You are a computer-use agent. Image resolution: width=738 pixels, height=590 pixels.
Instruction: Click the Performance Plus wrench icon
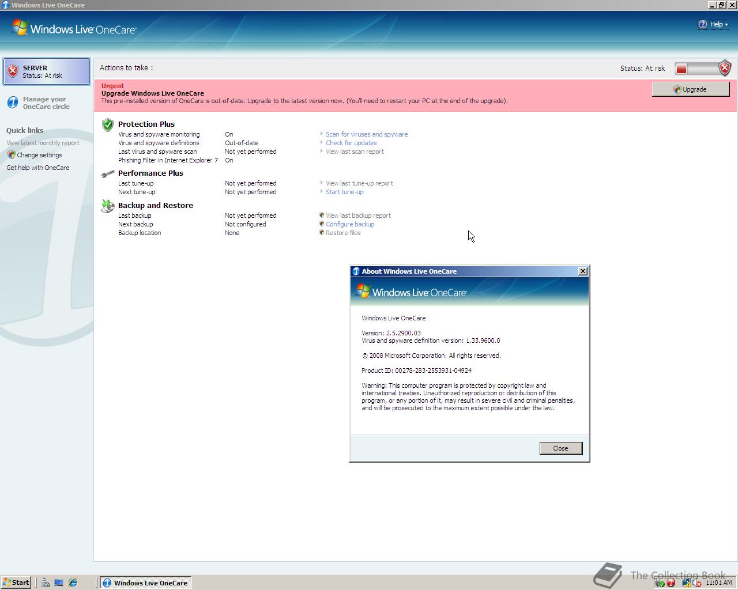tap(107, 173)
